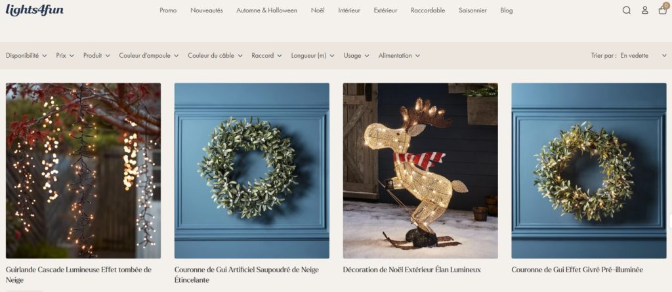Open the user account icon
This screenshot has width=672, height=292.
tap(645, 10)
